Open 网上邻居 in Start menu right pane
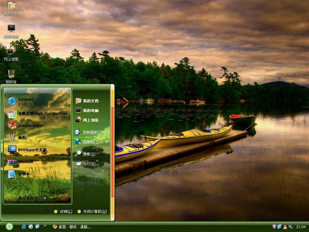309x232 pixels. tap(87, 120)
